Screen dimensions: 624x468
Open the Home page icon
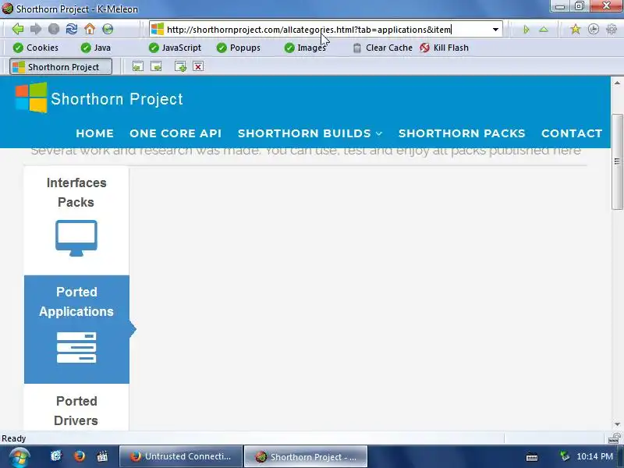coord(90,29)
